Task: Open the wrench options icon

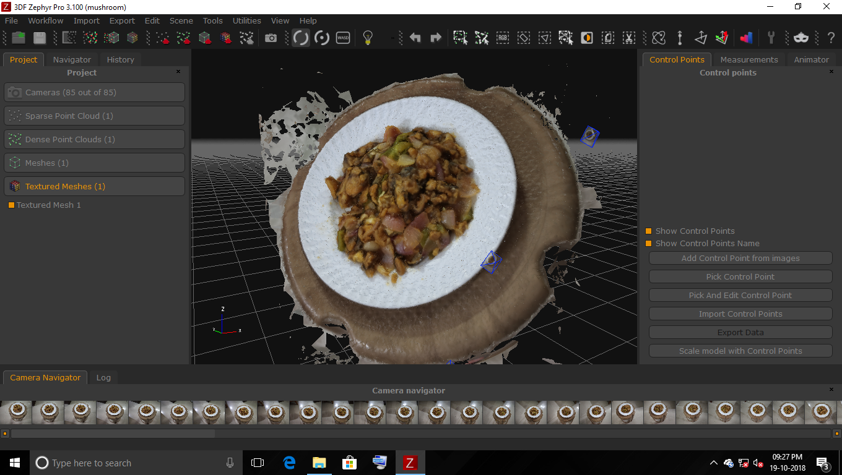Action: tap(771, 38)
